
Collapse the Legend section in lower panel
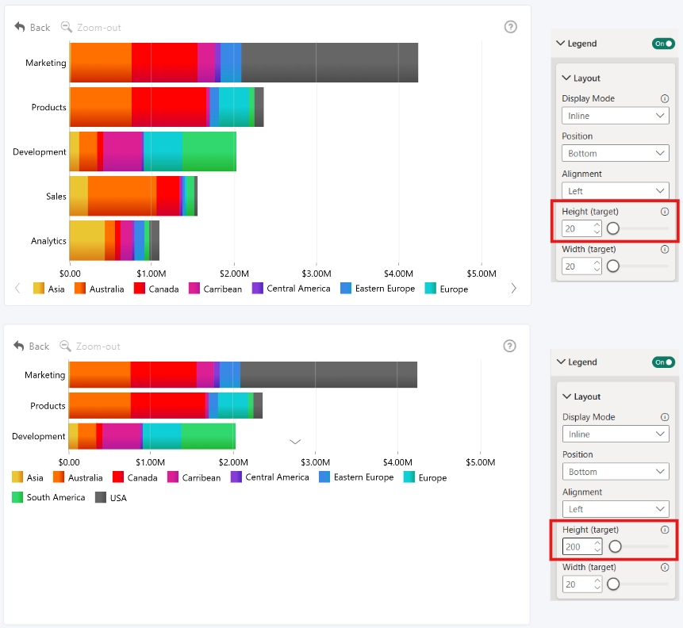[x=561, y=362]
